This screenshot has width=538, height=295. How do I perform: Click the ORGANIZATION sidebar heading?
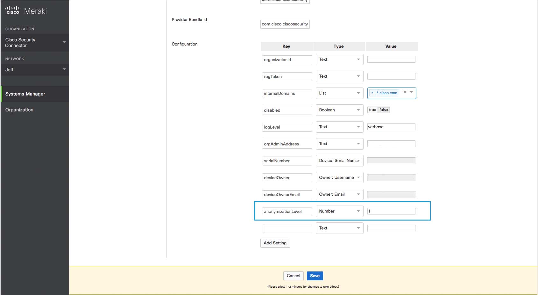20,29
